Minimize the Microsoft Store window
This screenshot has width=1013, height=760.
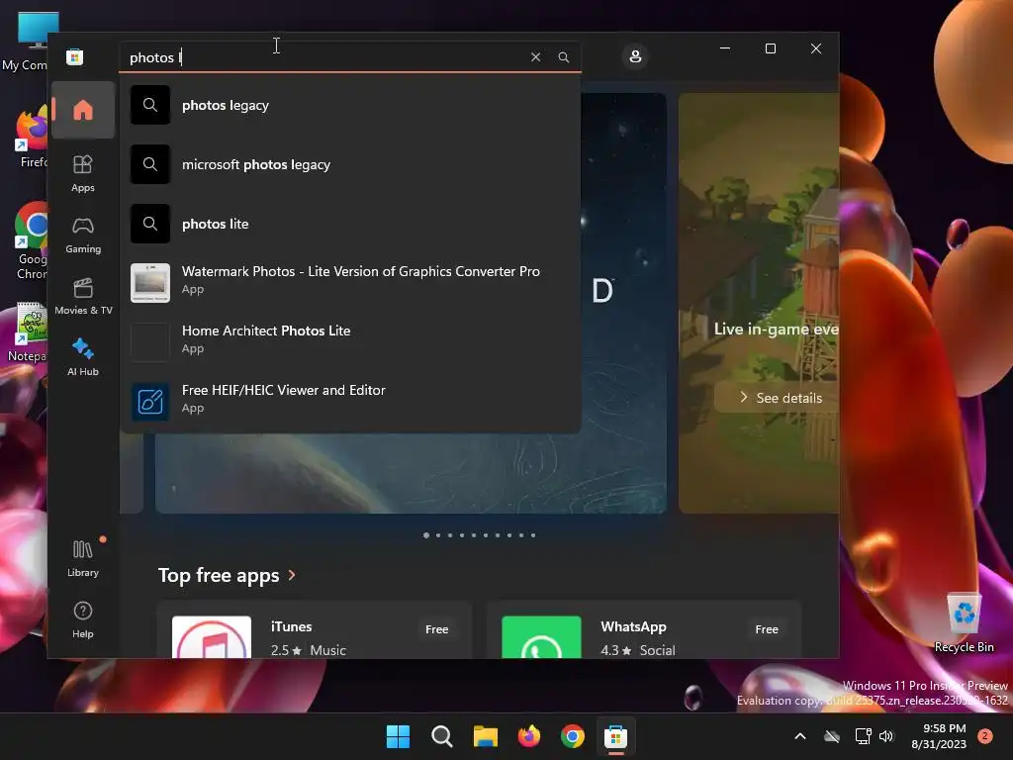[x=725, y=48]
